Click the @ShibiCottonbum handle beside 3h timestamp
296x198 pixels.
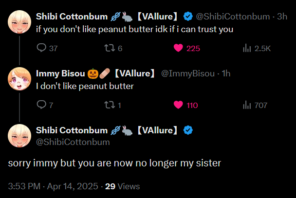pyautogui.click(x=233, y=17)
